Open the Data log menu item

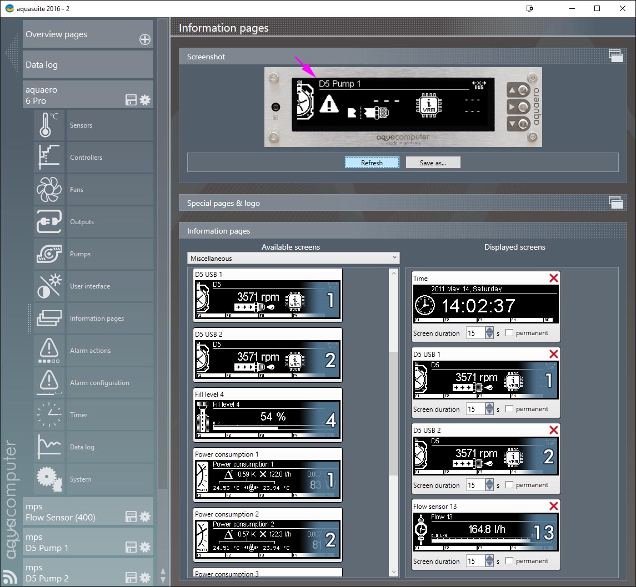tap(88, 65)
